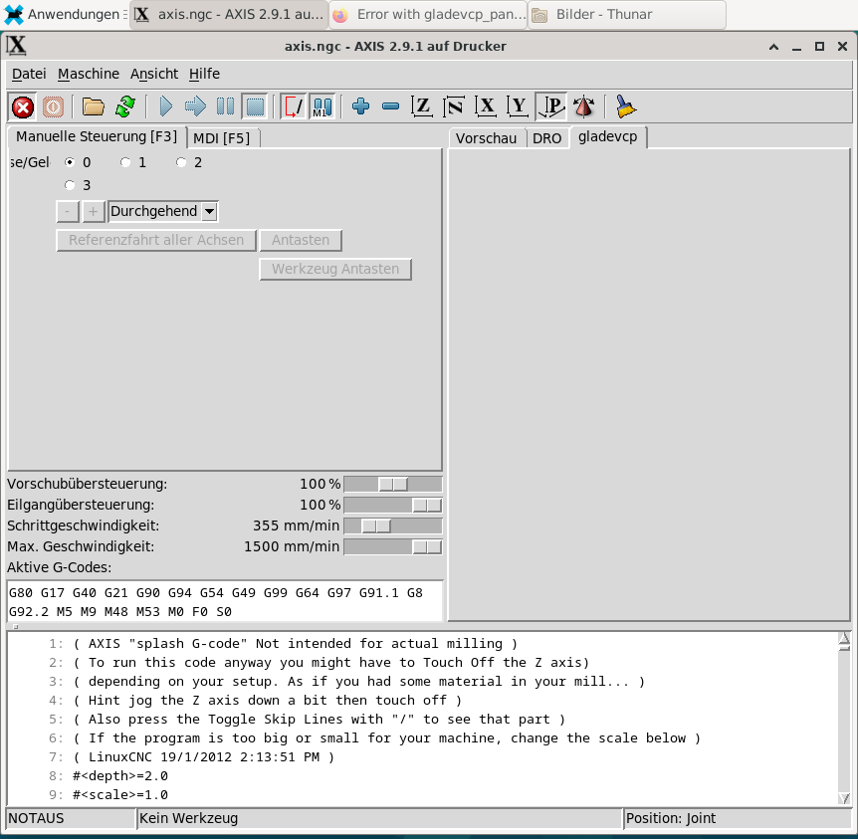Open the Ansicht menu
The height and width of the screenshot is (839, 858).
[154, 74]
